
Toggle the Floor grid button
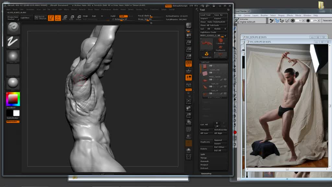[x=188, y=70]
